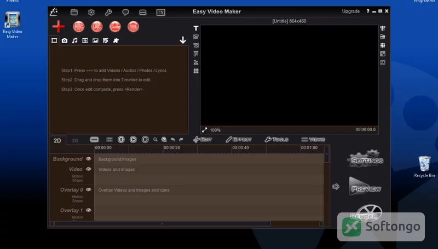
Task: Click the magic wand logo icon
Action: [x=54, y=11]
